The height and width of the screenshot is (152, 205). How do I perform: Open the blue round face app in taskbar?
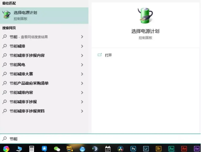82,149
